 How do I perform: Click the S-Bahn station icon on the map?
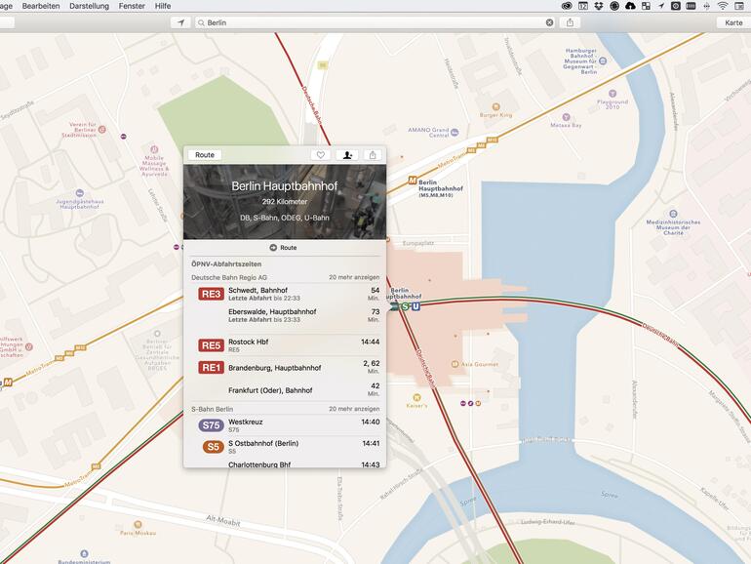pyautogui.click(x=405, y=306)
